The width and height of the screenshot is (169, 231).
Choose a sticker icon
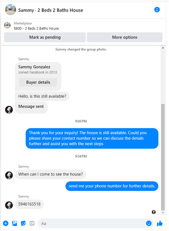click(23, 223)
